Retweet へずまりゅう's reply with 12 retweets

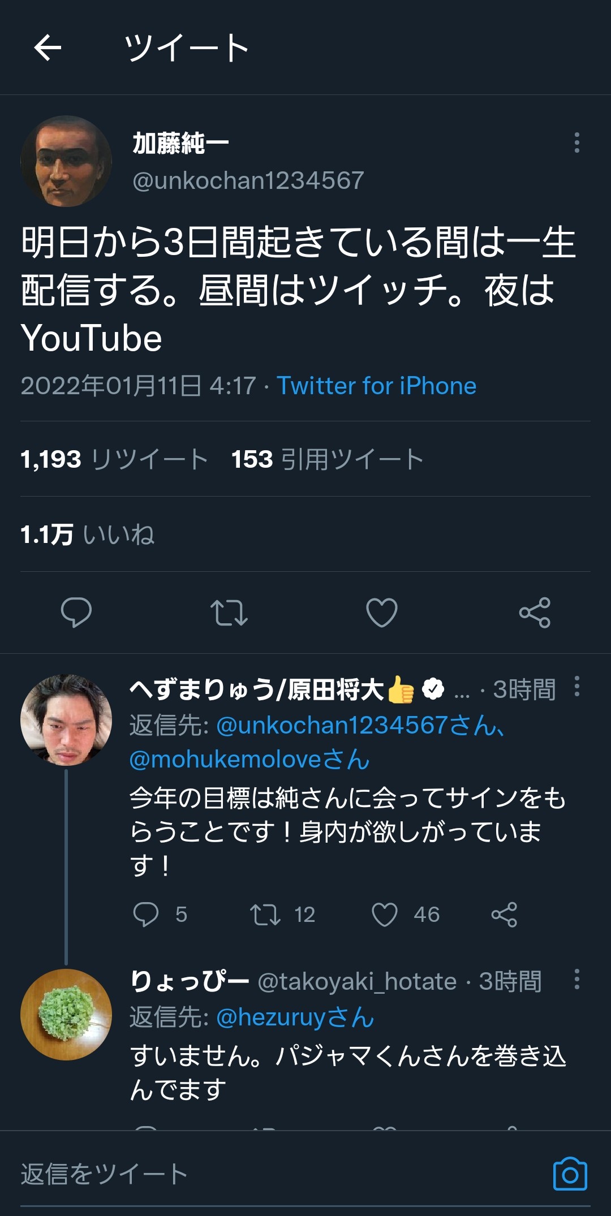coord(265,915)
